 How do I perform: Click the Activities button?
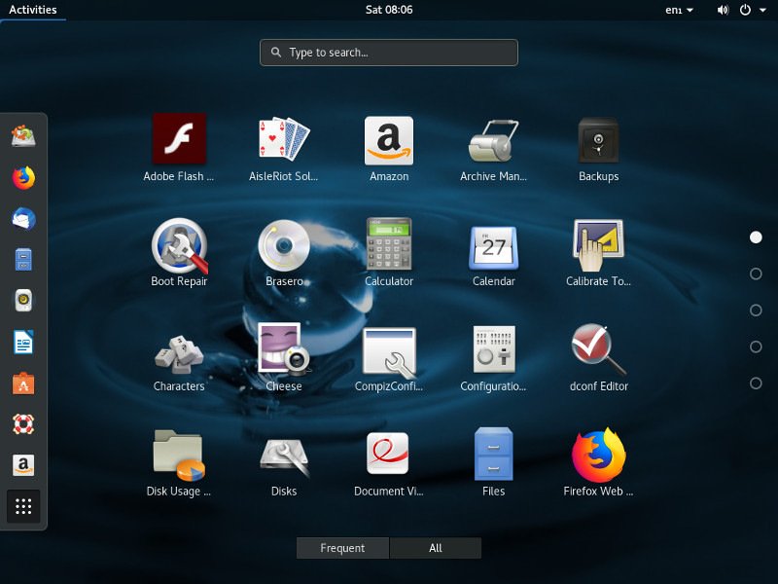click(33, 10)
